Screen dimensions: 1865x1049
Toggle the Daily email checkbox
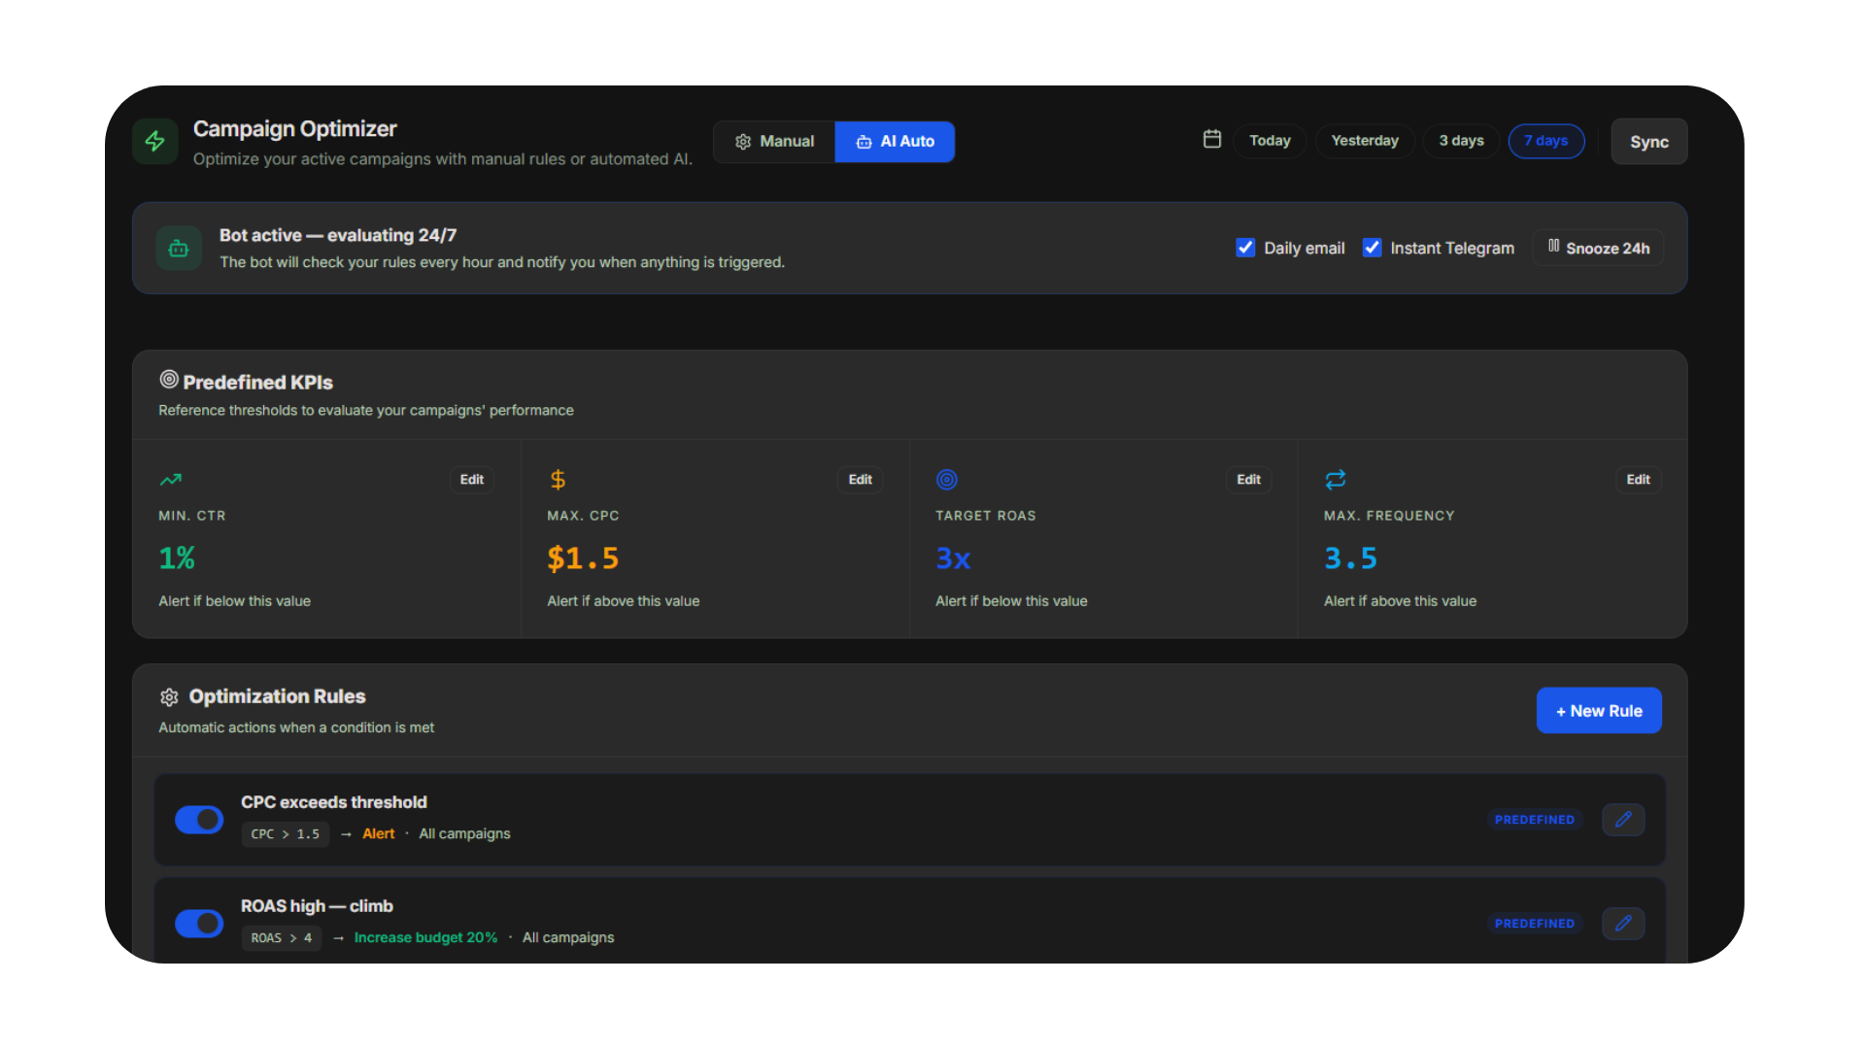1245,248
